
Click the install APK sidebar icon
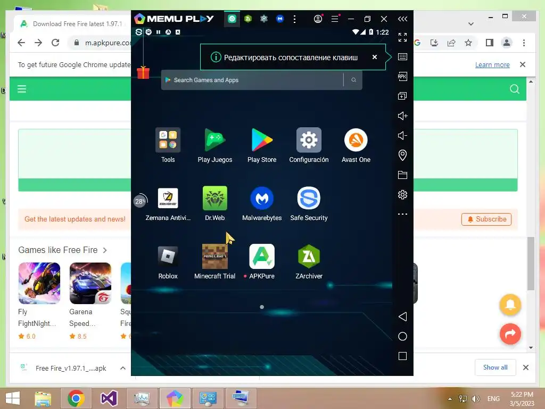tap(402, 77)
